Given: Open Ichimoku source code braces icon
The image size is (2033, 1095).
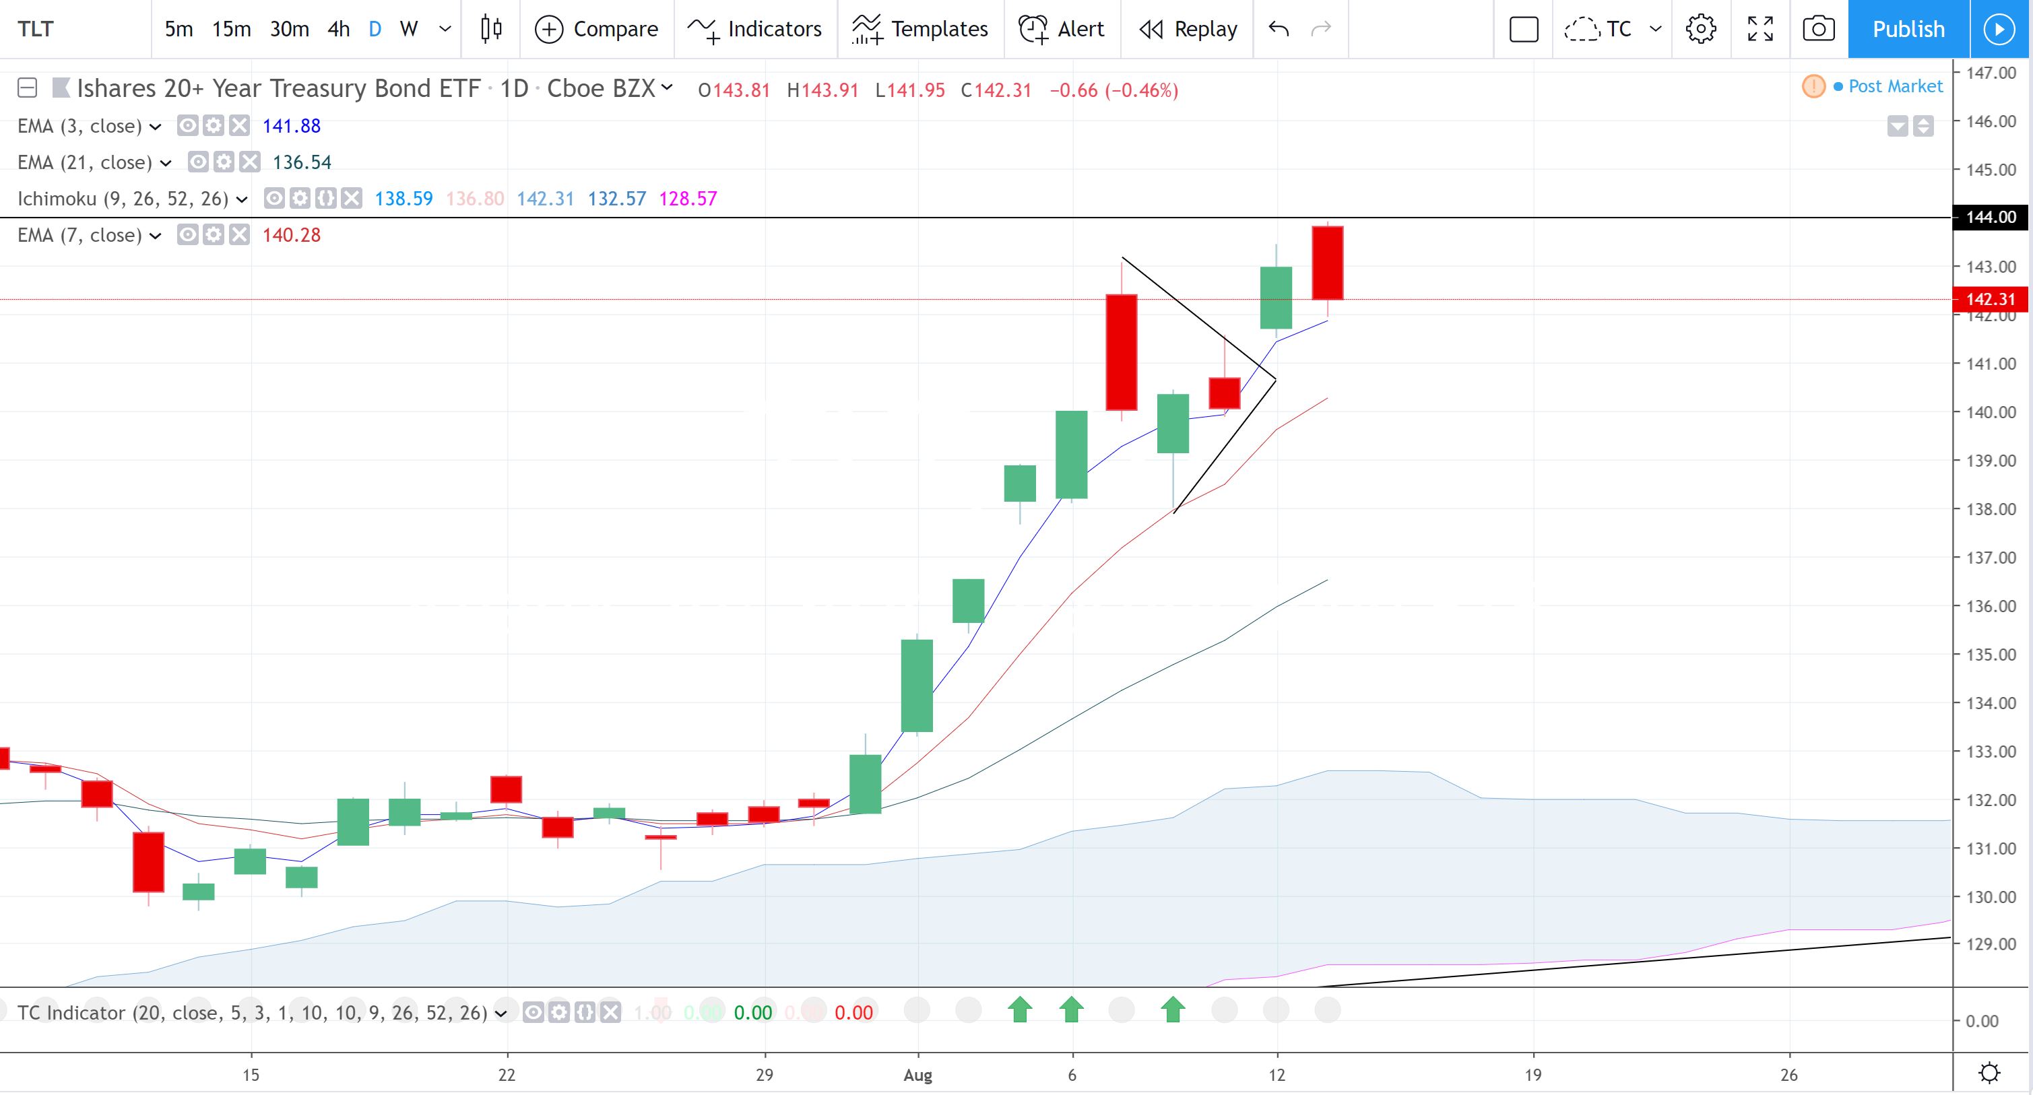Looking at the screenshot, I should tap(326, 198).
